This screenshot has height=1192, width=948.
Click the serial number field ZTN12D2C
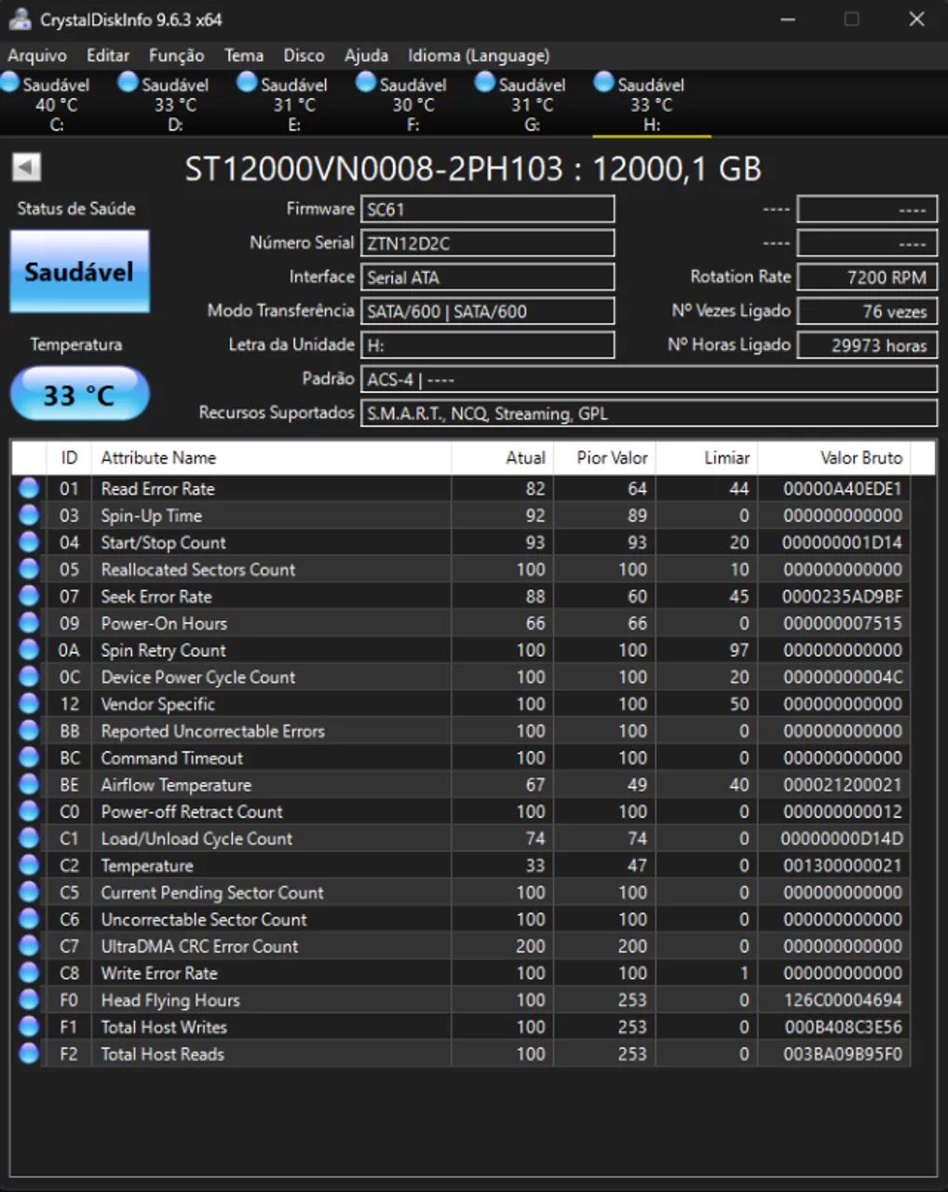pyautogui.click(x=487, y=243)
